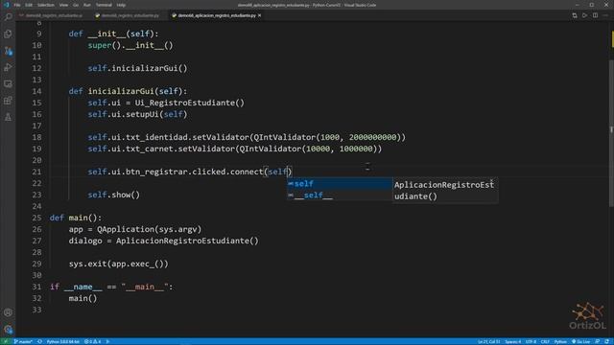Open the View menu
The height and width of the screenshot is (345, 614).
63,5
